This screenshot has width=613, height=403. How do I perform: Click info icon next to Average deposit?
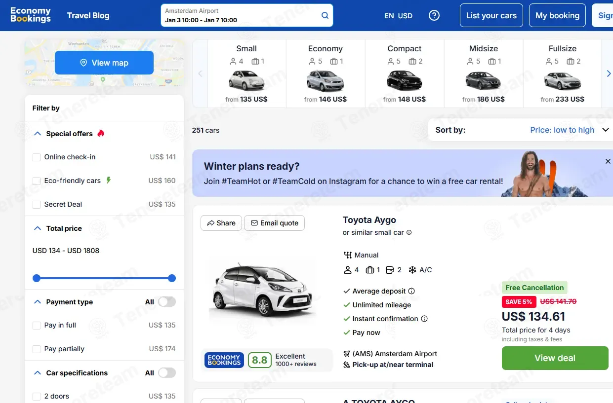click(x=411, y=291)
